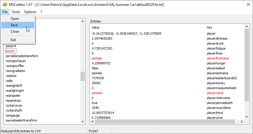Select racingradiator in the list
253x134 pixels.
pyautogui.click(x=15, y=71)
